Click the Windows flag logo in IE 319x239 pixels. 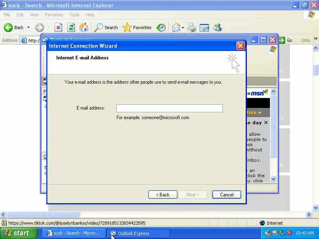pos(311,15)
